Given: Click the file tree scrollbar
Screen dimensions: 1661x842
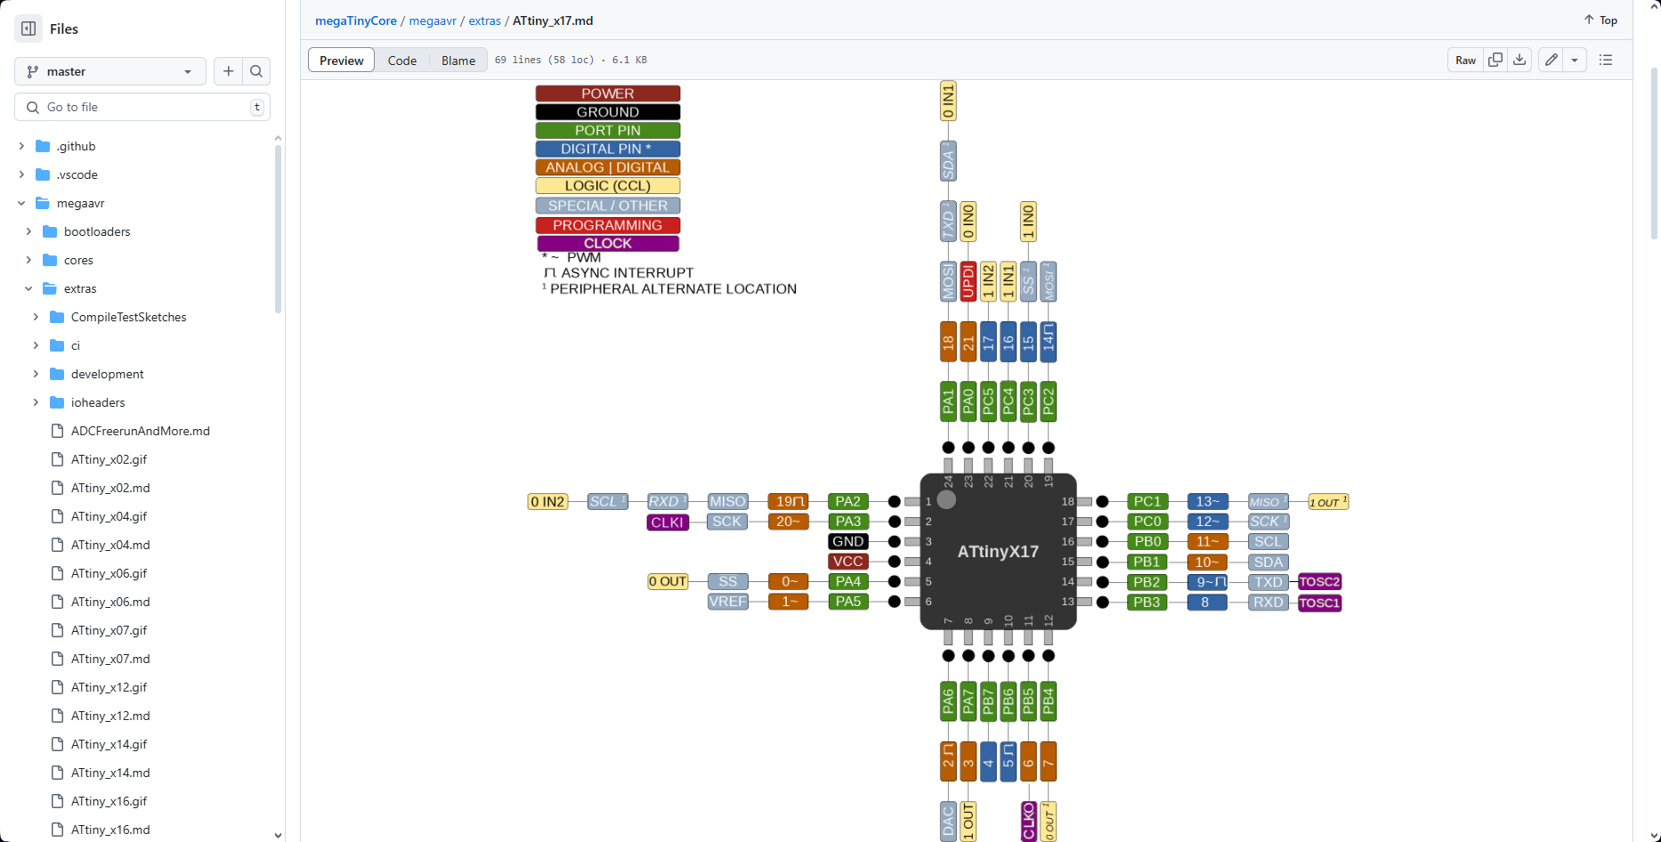Looking at the screenshot, I should [x=278, y=230].
